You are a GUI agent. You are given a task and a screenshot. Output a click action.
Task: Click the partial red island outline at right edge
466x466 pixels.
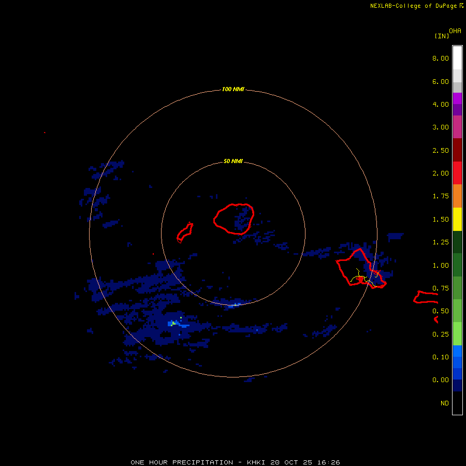click(x=426, y=297)
